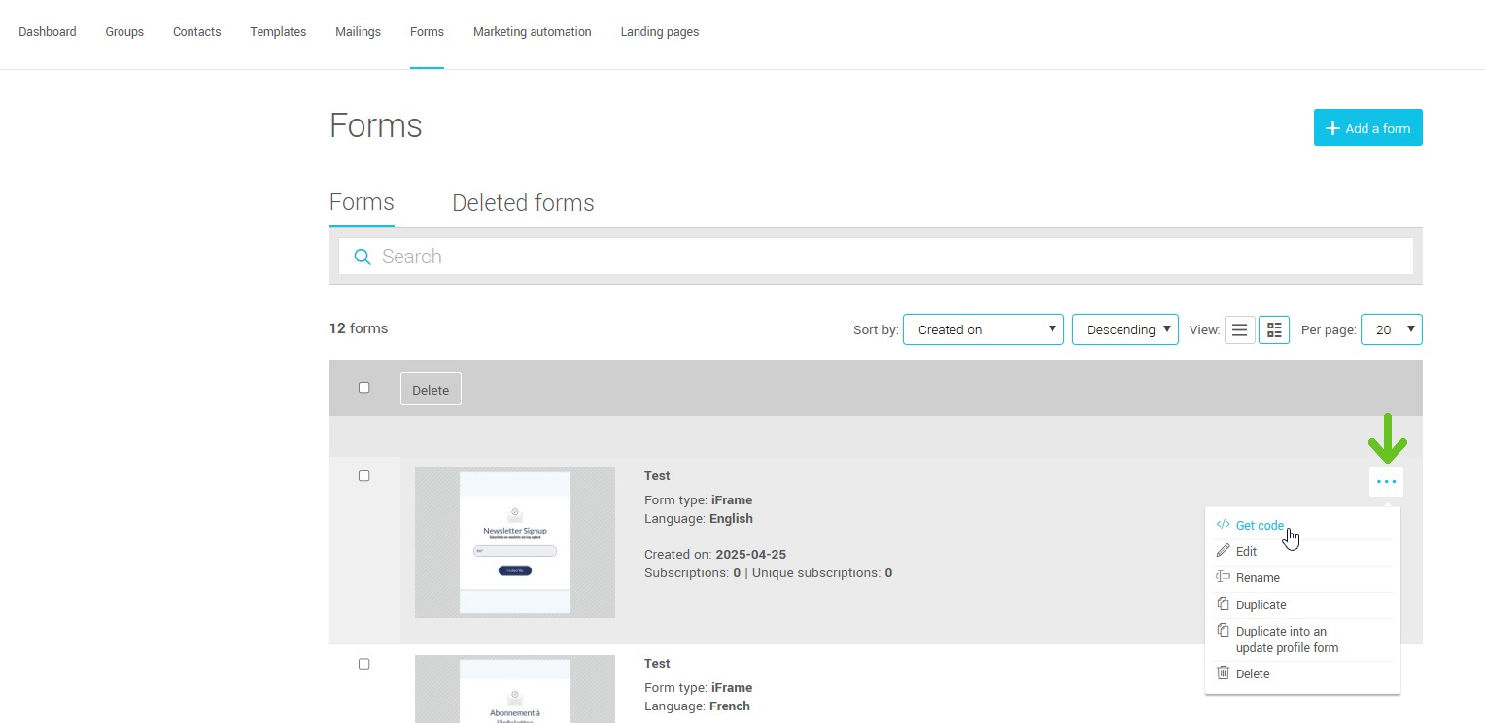
Task: Click into the Search forms field
Action: [875, 257]
